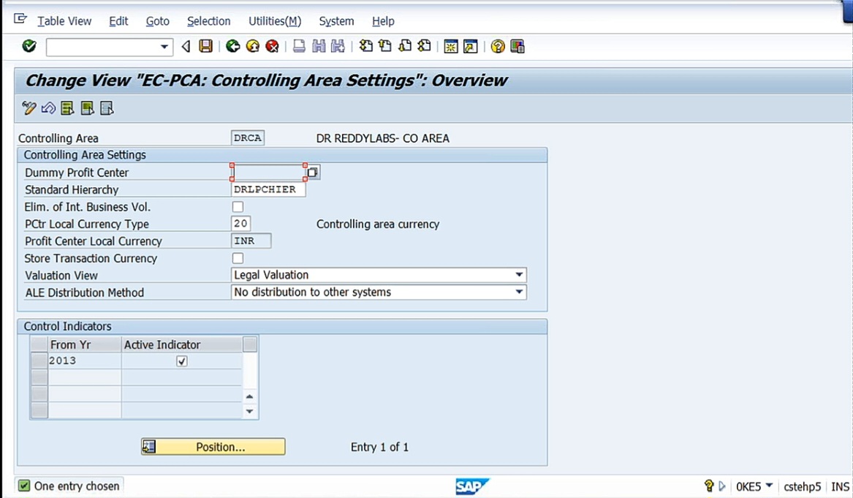Open the Valuation View dropdown
The width and height of the screenshot is (853, 498).
point(519,275)
